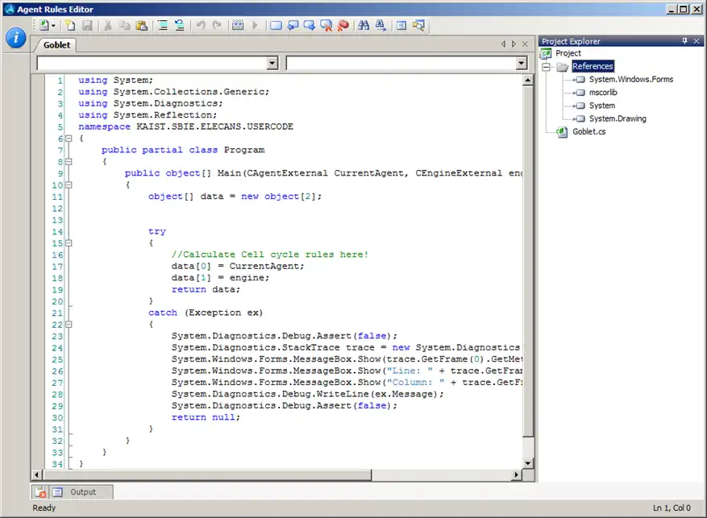Go to next bookmark icon

click(310, 25)
